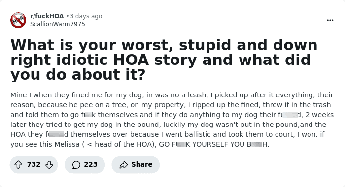Click the 732 vote score
345x187 pixels.
click(34, 164)
